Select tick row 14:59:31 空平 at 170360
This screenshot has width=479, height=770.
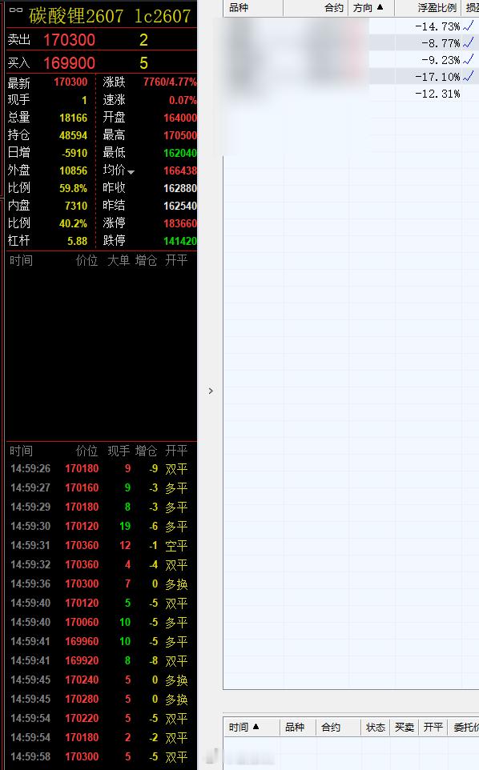(x=99, y=545)
